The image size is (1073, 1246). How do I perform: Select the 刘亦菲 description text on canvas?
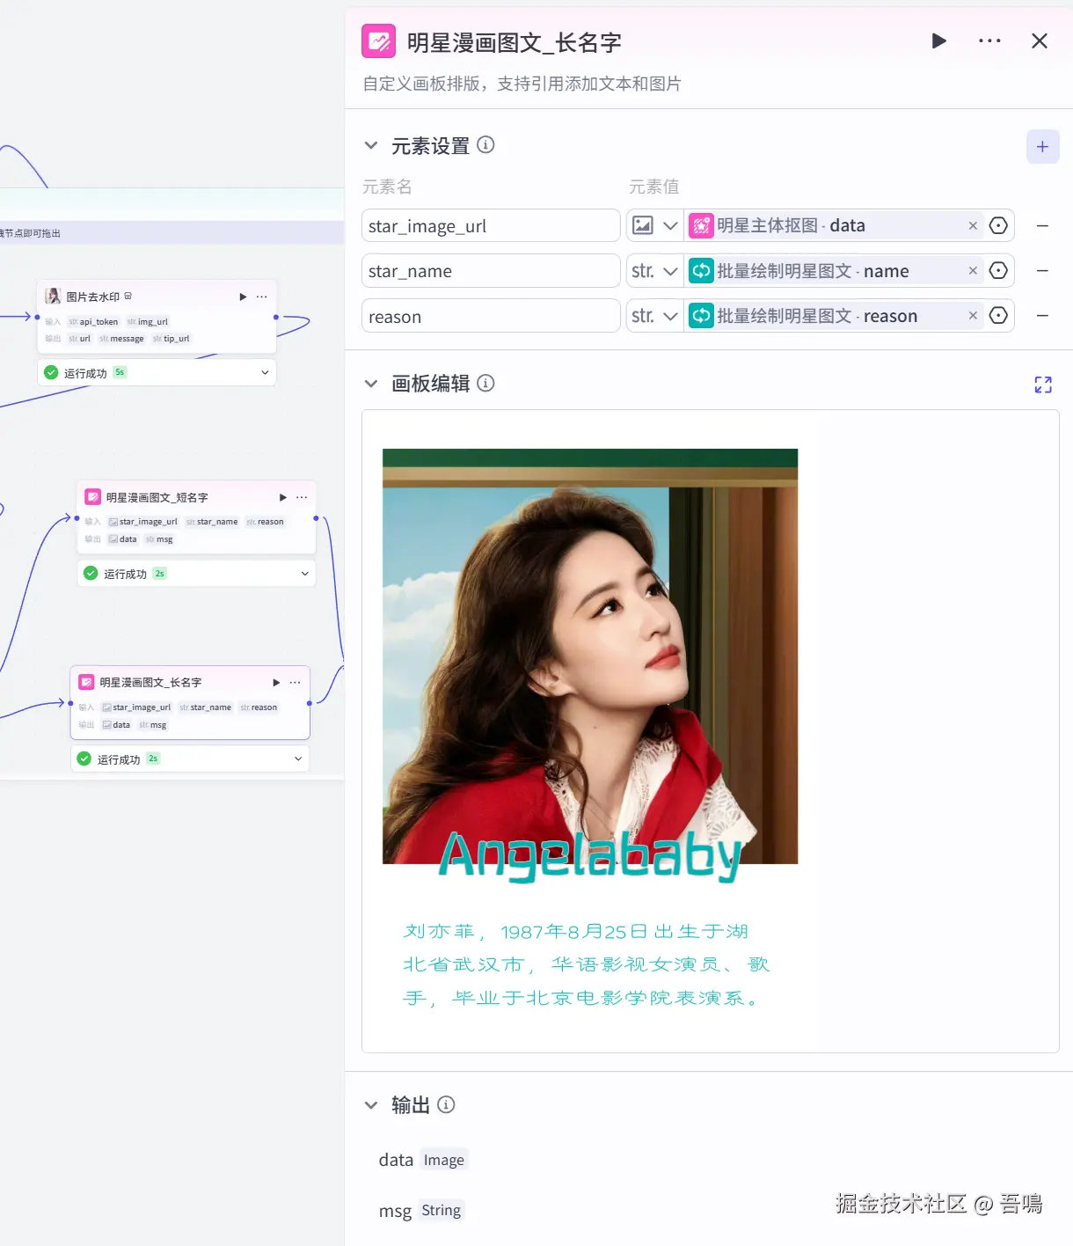[586, 964]
